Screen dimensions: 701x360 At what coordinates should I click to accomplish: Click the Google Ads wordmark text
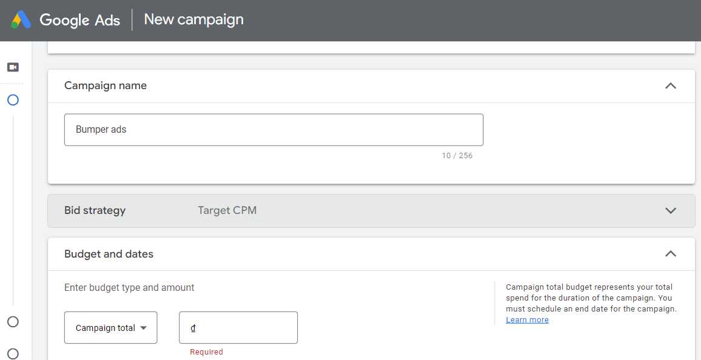click(x=80, y=20)
